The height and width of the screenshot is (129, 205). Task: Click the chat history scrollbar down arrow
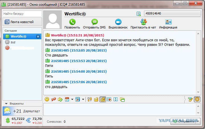coord(198,92)
